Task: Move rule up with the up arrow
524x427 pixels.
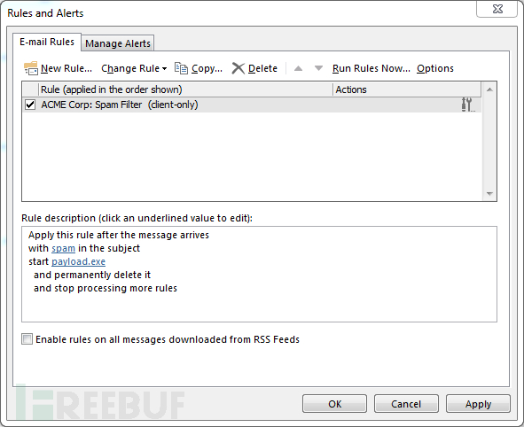Action: [298, 68]
